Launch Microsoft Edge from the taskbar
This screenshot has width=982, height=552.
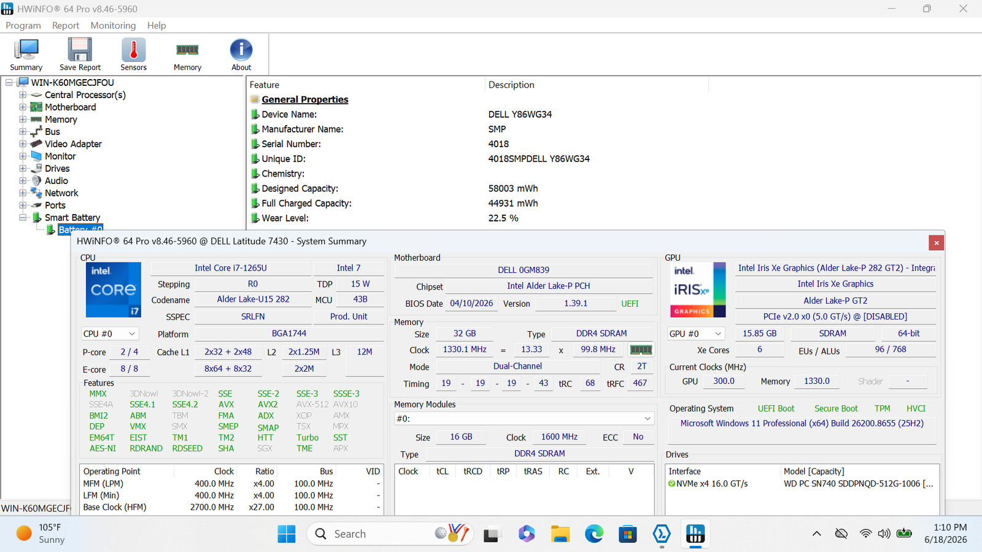tap(594, 534)
